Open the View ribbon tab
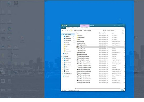The height and width of the screenshot is (102, 144). tap(78, 28)
